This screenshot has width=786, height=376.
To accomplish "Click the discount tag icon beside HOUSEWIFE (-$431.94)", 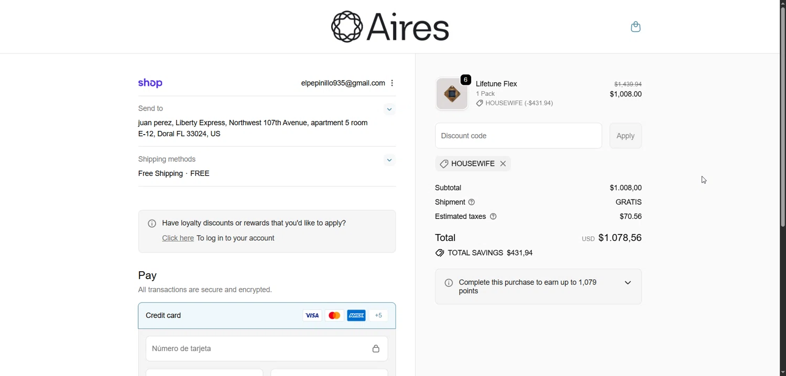I will [x=479, y=104].
